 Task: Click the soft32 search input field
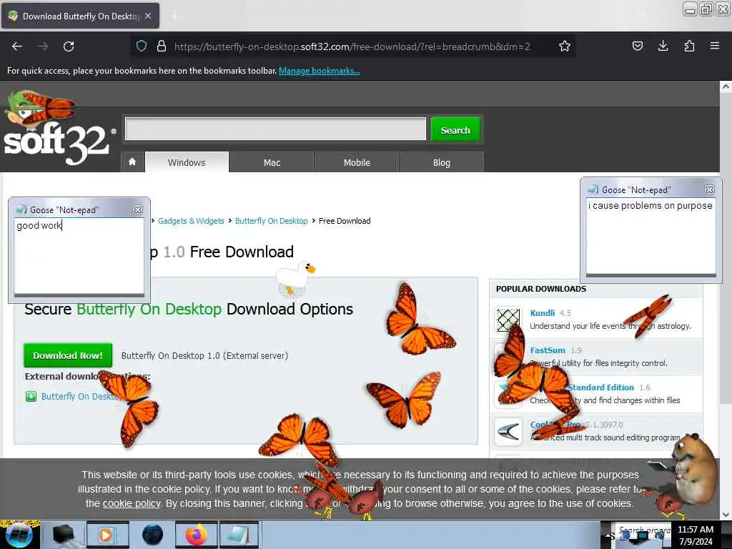(x=275, y=129)
